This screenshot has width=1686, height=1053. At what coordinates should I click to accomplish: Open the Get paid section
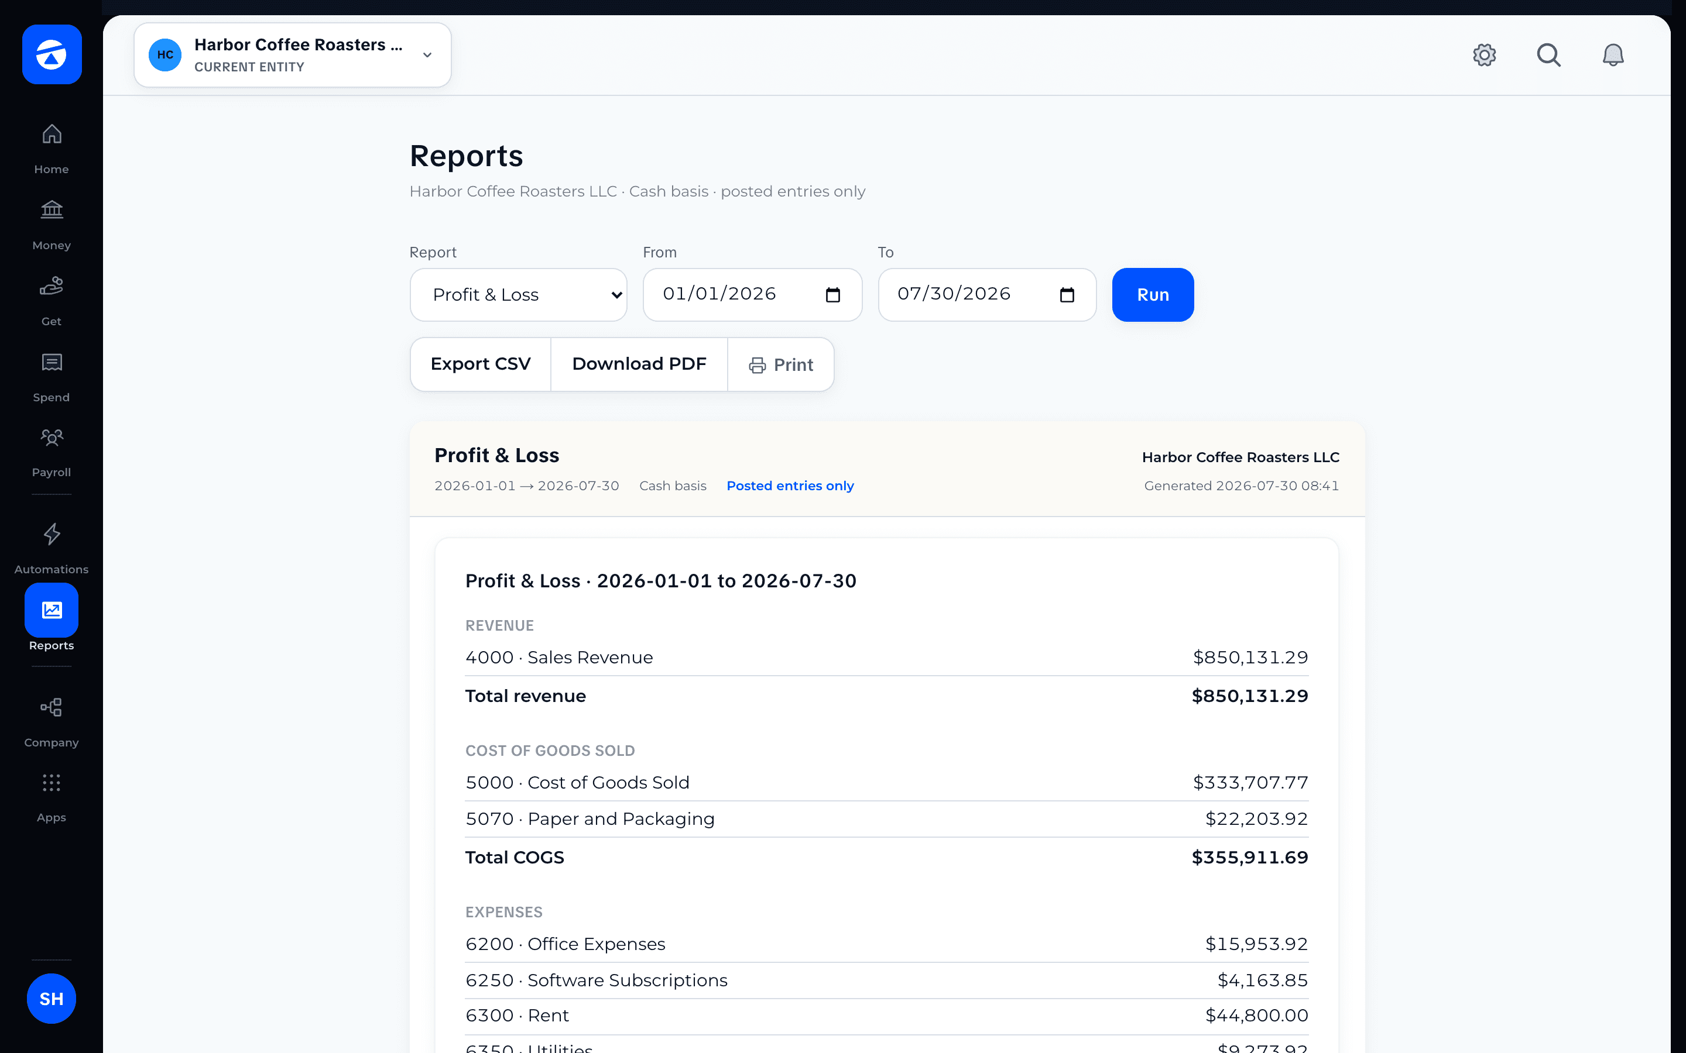click(52, 300)
